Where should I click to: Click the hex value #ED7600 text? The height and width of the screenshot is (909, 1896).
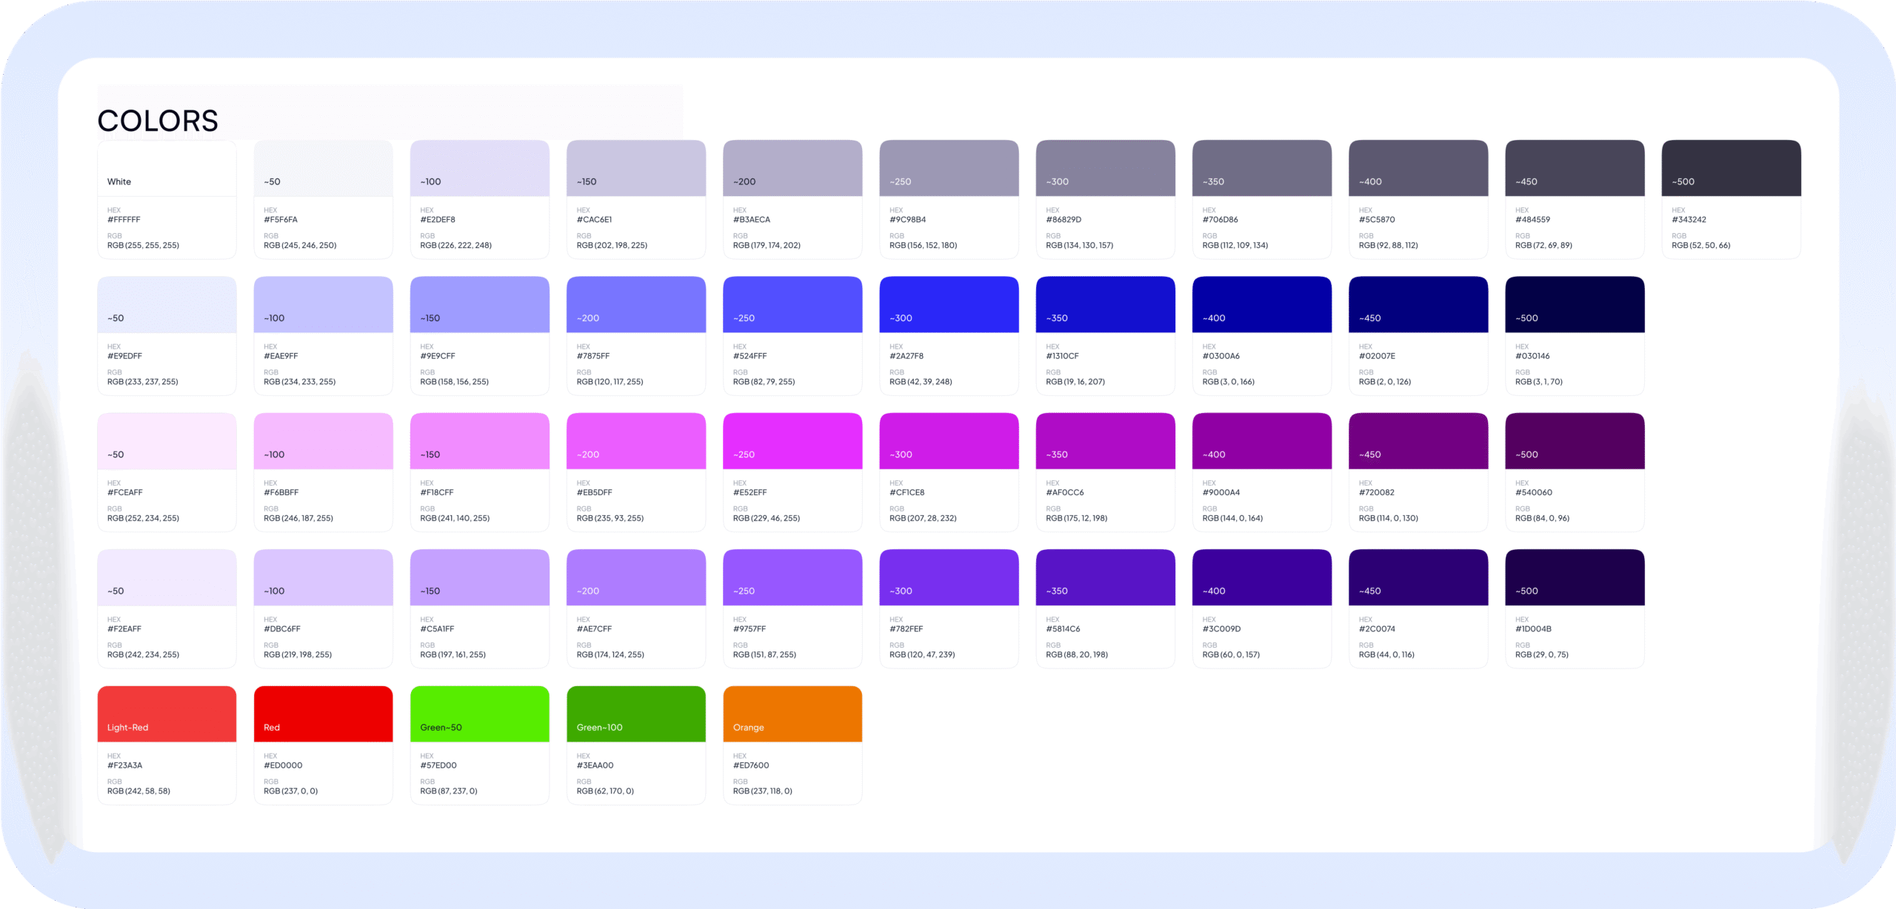click(750, 765)
